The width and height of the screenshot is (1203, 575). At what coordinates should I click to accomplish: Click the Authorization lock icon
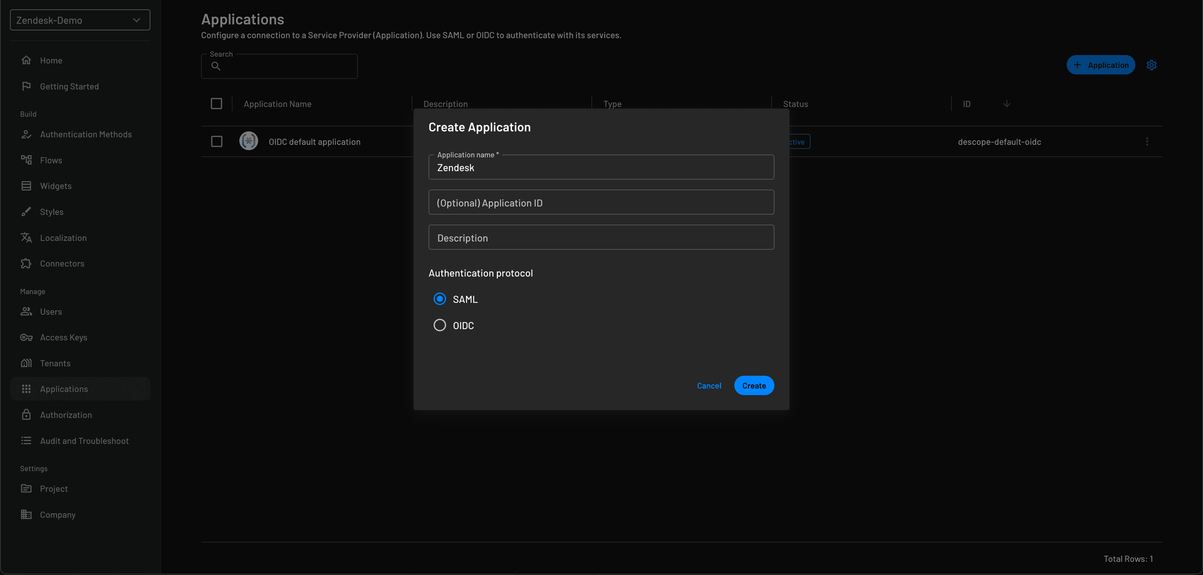26,415
